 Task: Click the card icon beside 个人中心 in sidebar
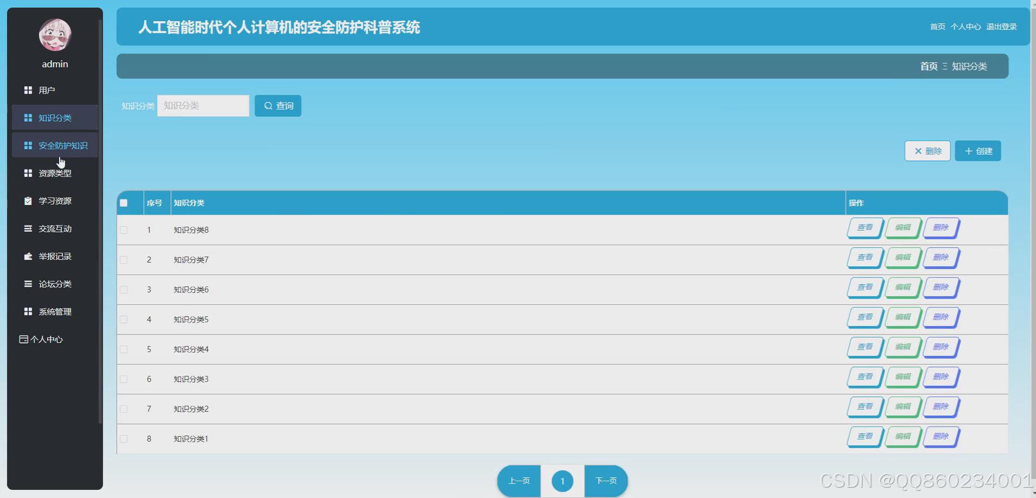click(x=24, y=339)
